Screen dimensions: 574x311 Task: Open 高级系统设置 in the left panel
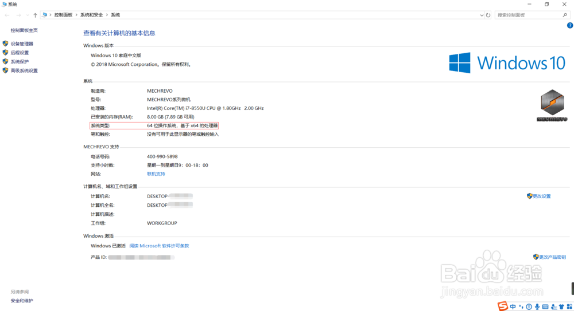click(x=24, y=70)
